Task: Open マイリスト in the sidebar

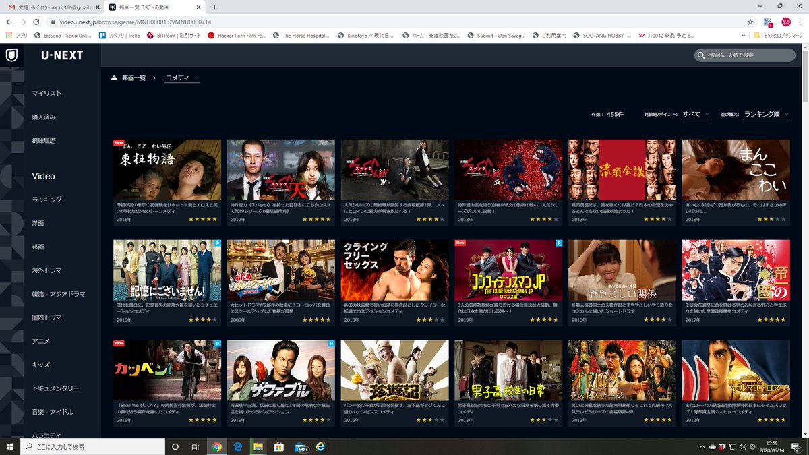Action: coord(47,93)
